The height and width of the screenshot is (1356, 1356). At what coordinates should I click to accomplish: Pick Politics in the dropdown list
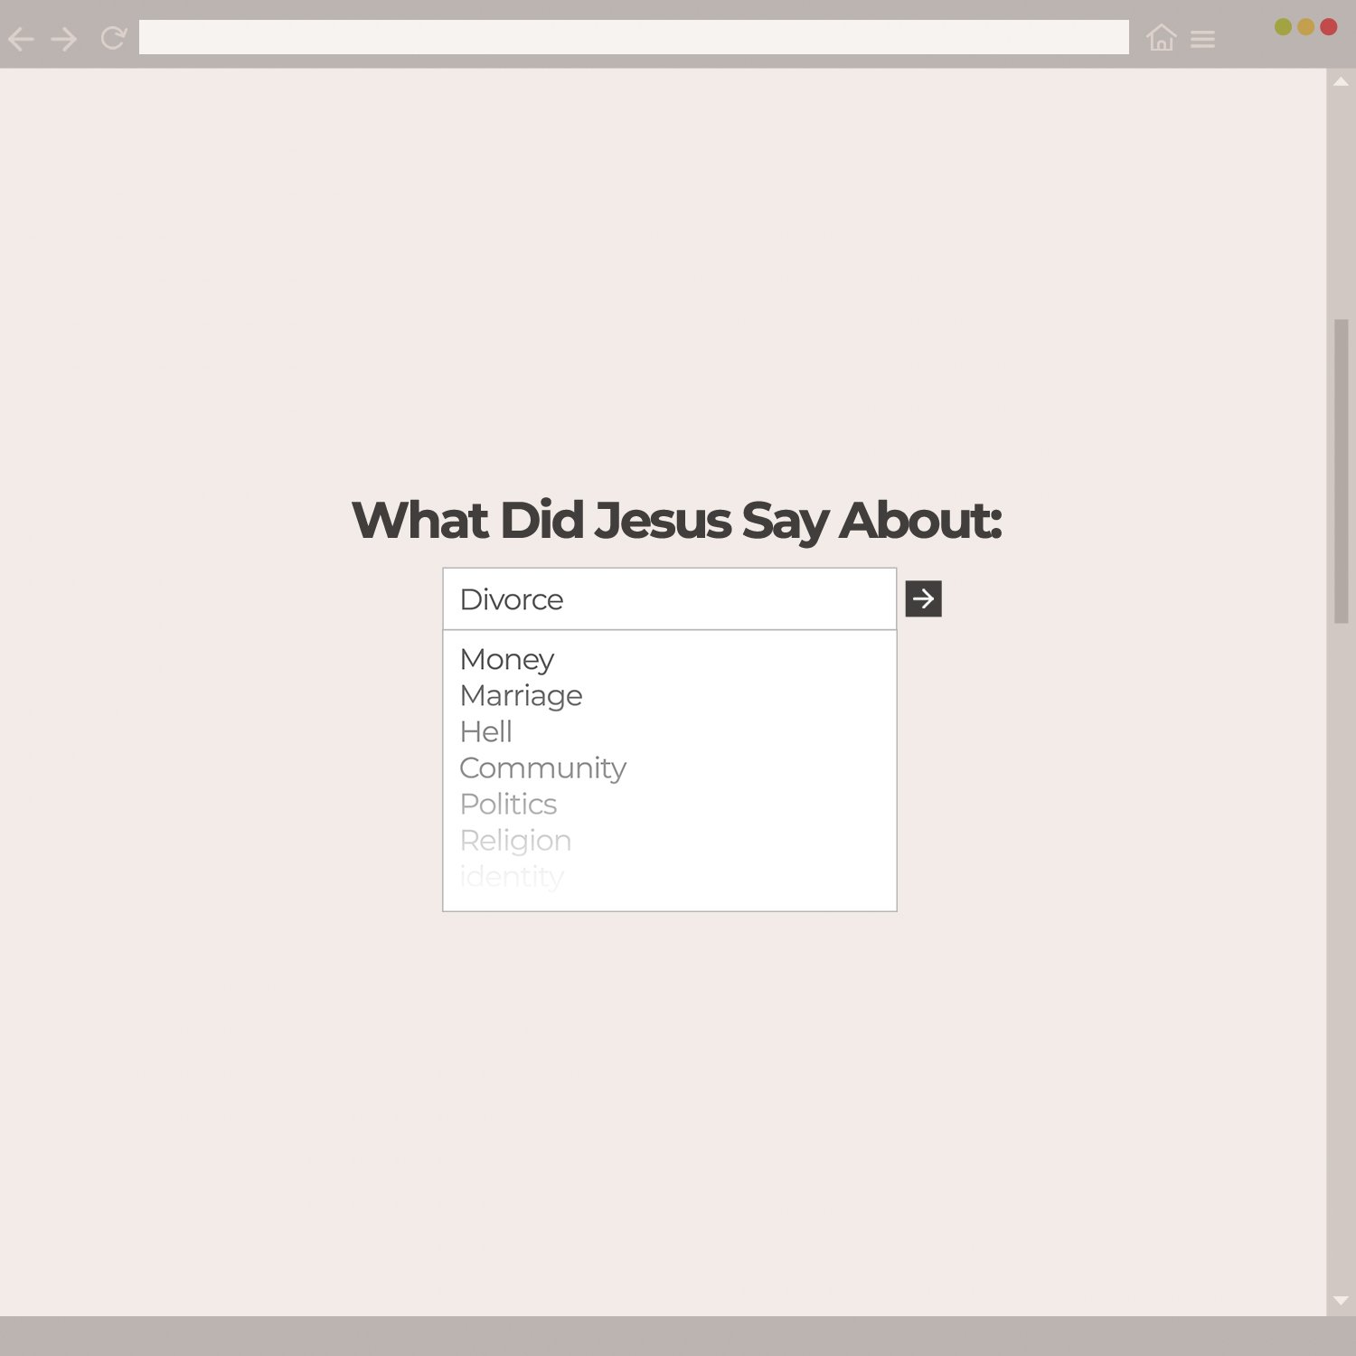pos(508,804)
